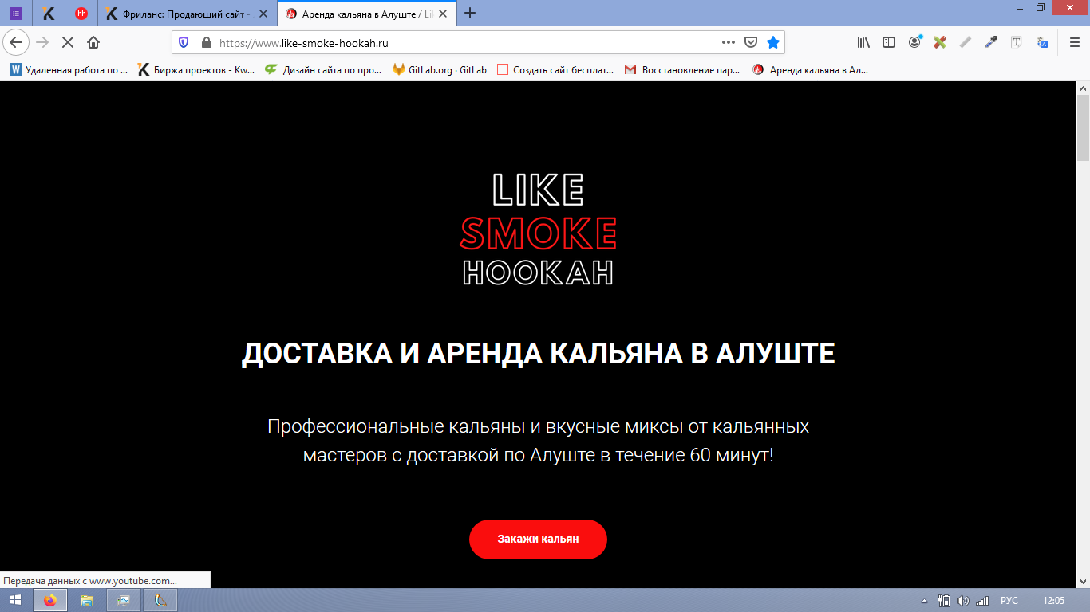Click the scrollbar up arrow

[1083, 87]
